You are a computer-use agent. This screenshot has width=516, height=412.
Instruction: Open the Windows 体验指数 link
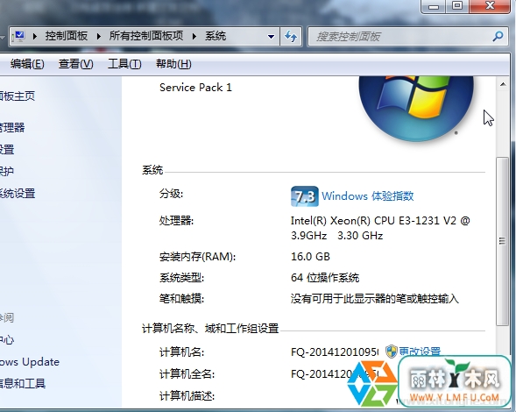[368, 196]
